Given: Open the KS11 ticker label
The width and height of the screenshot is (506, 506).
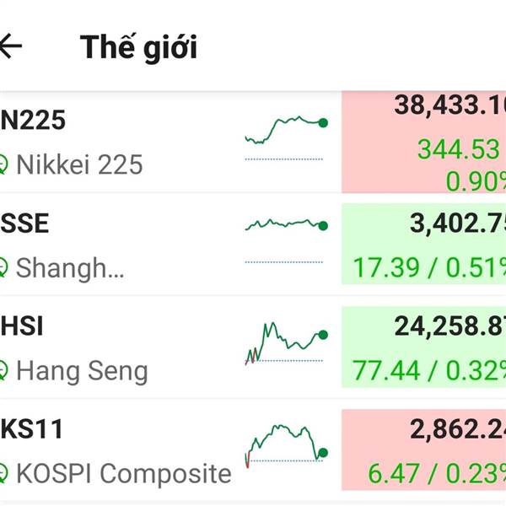Looking at the screenshot, I should click(x=32, y=429).
